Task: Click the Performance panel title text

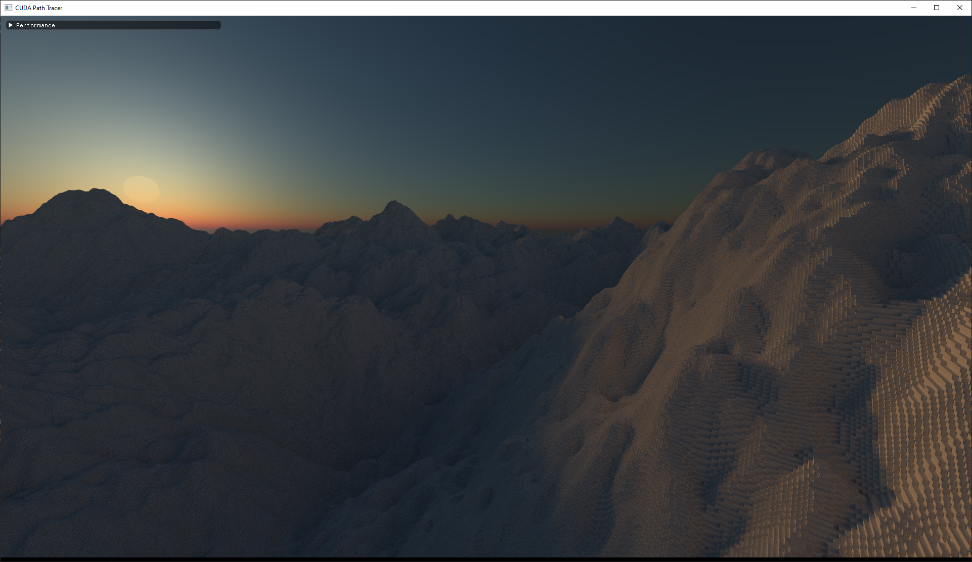Action: [x=35, y=25]
